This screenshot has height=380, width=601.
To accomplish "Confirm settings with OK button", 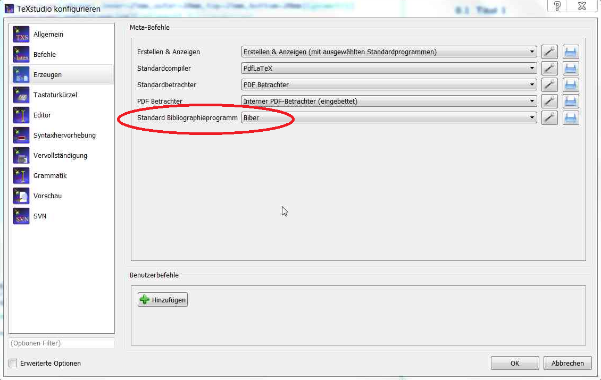I will point(515,363).
